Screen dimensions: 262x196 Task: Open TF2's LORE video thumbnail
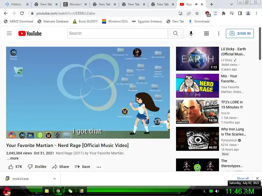coord(197,112)
